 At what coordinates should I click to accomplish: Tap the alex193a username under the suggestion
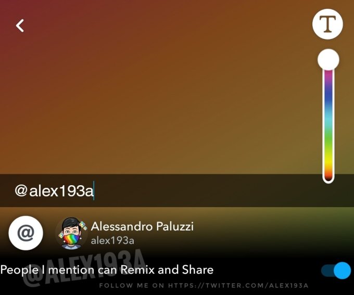point(112,240)
